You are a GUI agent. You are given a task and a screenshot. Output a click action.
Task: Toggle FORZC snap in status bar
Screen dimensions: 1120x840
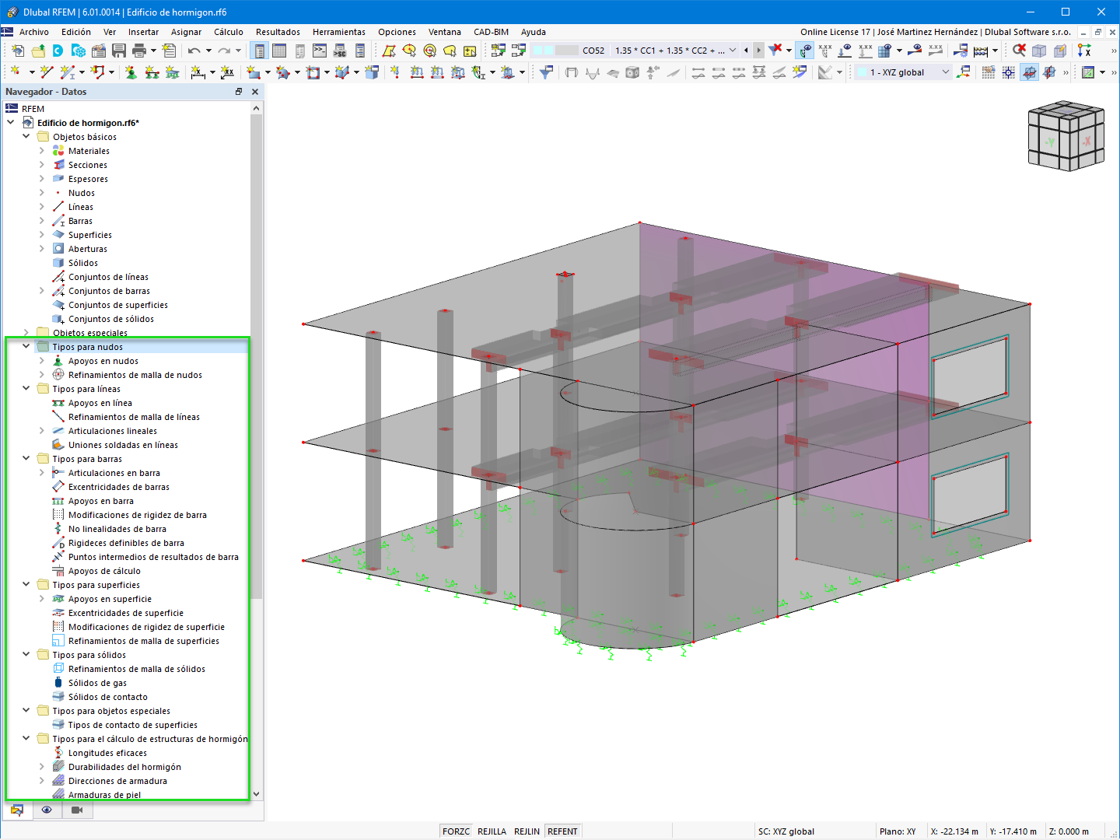click(x=456, y=831)
